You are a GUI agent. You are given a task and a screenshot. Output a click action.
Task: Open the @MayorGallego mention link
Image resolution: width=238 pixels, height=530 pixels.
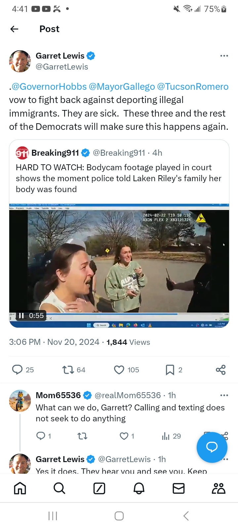[x=122, y=86]
